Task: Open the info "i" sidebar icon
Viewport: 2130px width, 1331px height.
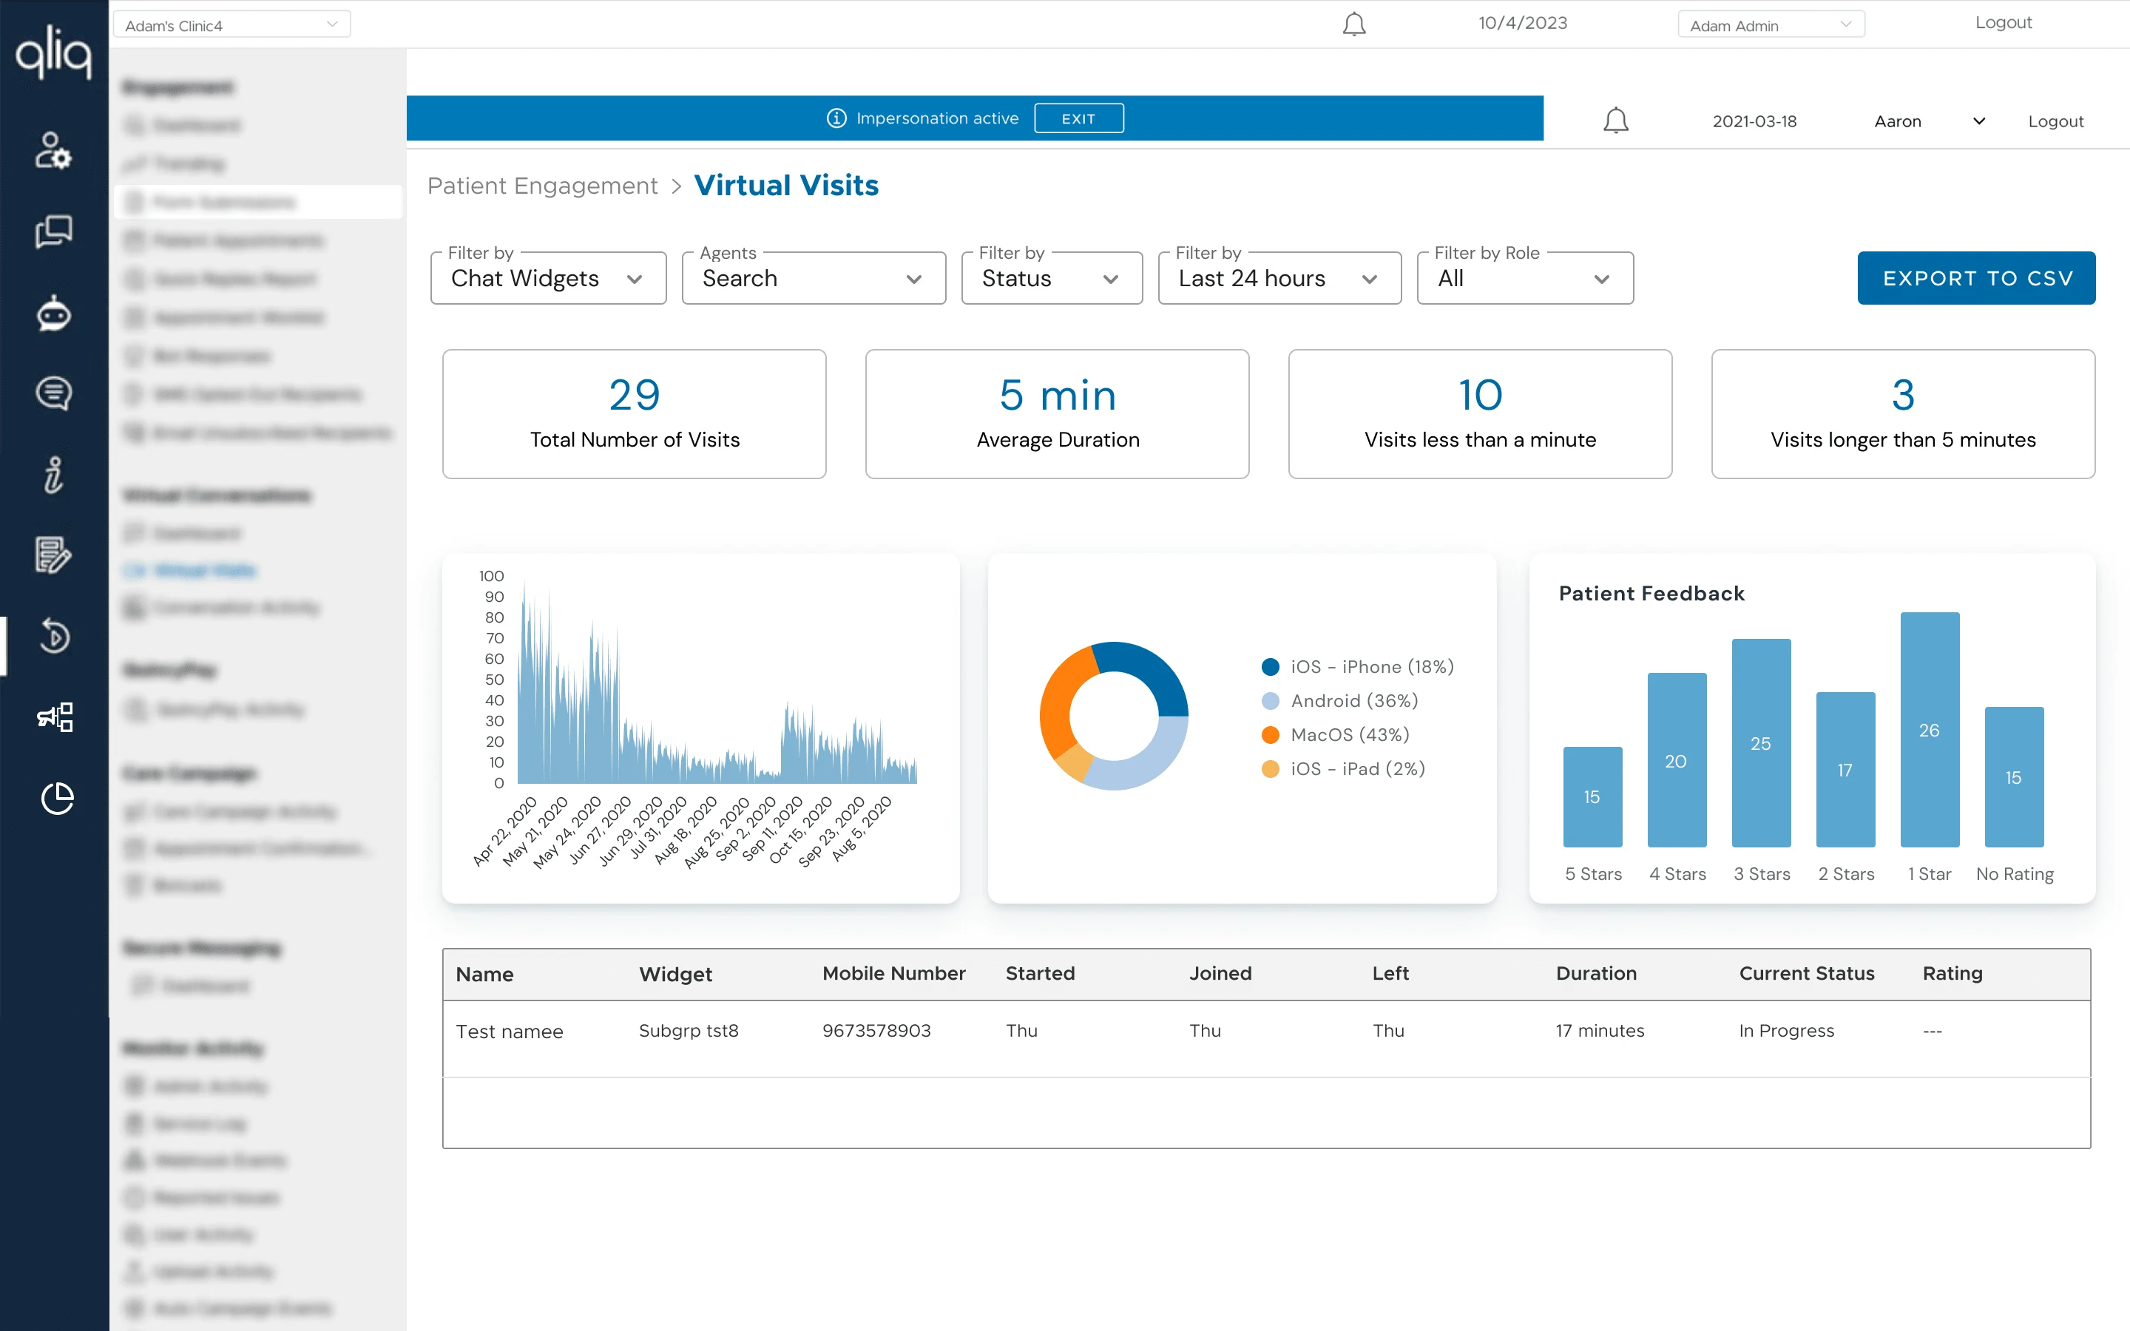Action: pyautogui.click(x=54, y=475)
